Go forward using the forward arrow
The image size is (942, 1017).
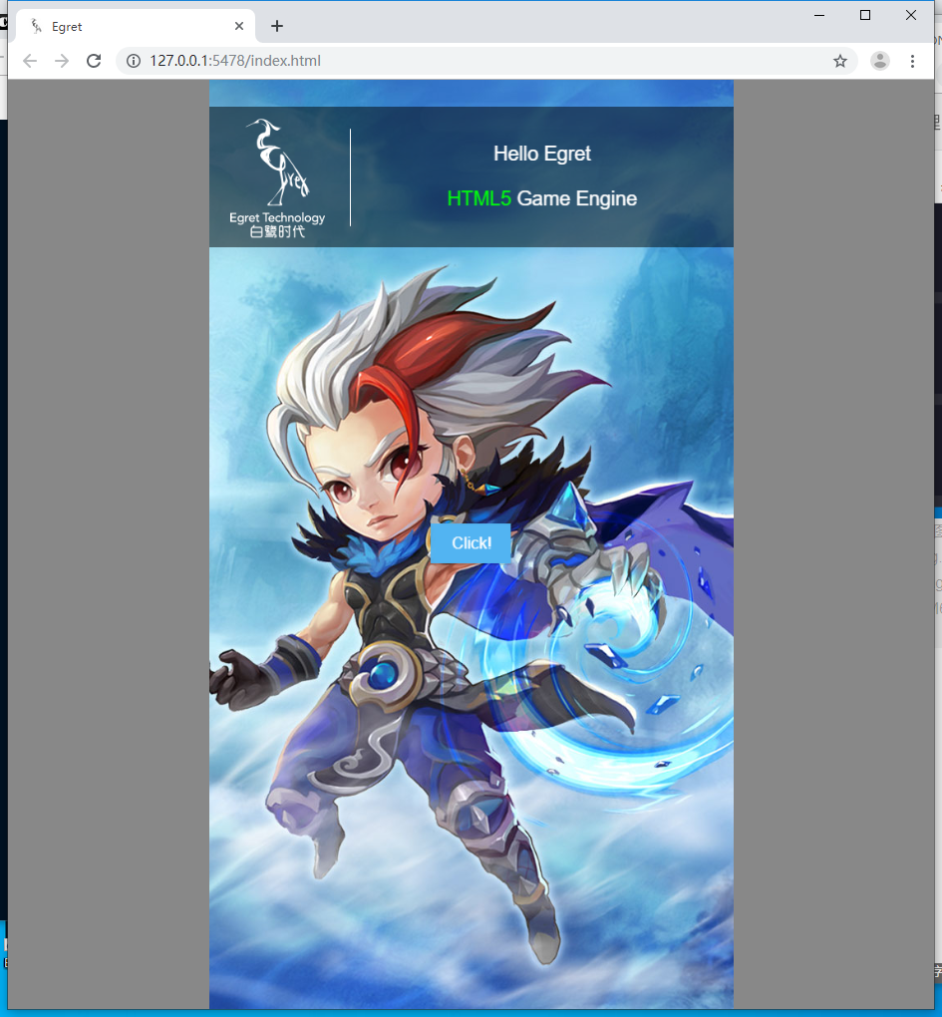click(62, 61)
